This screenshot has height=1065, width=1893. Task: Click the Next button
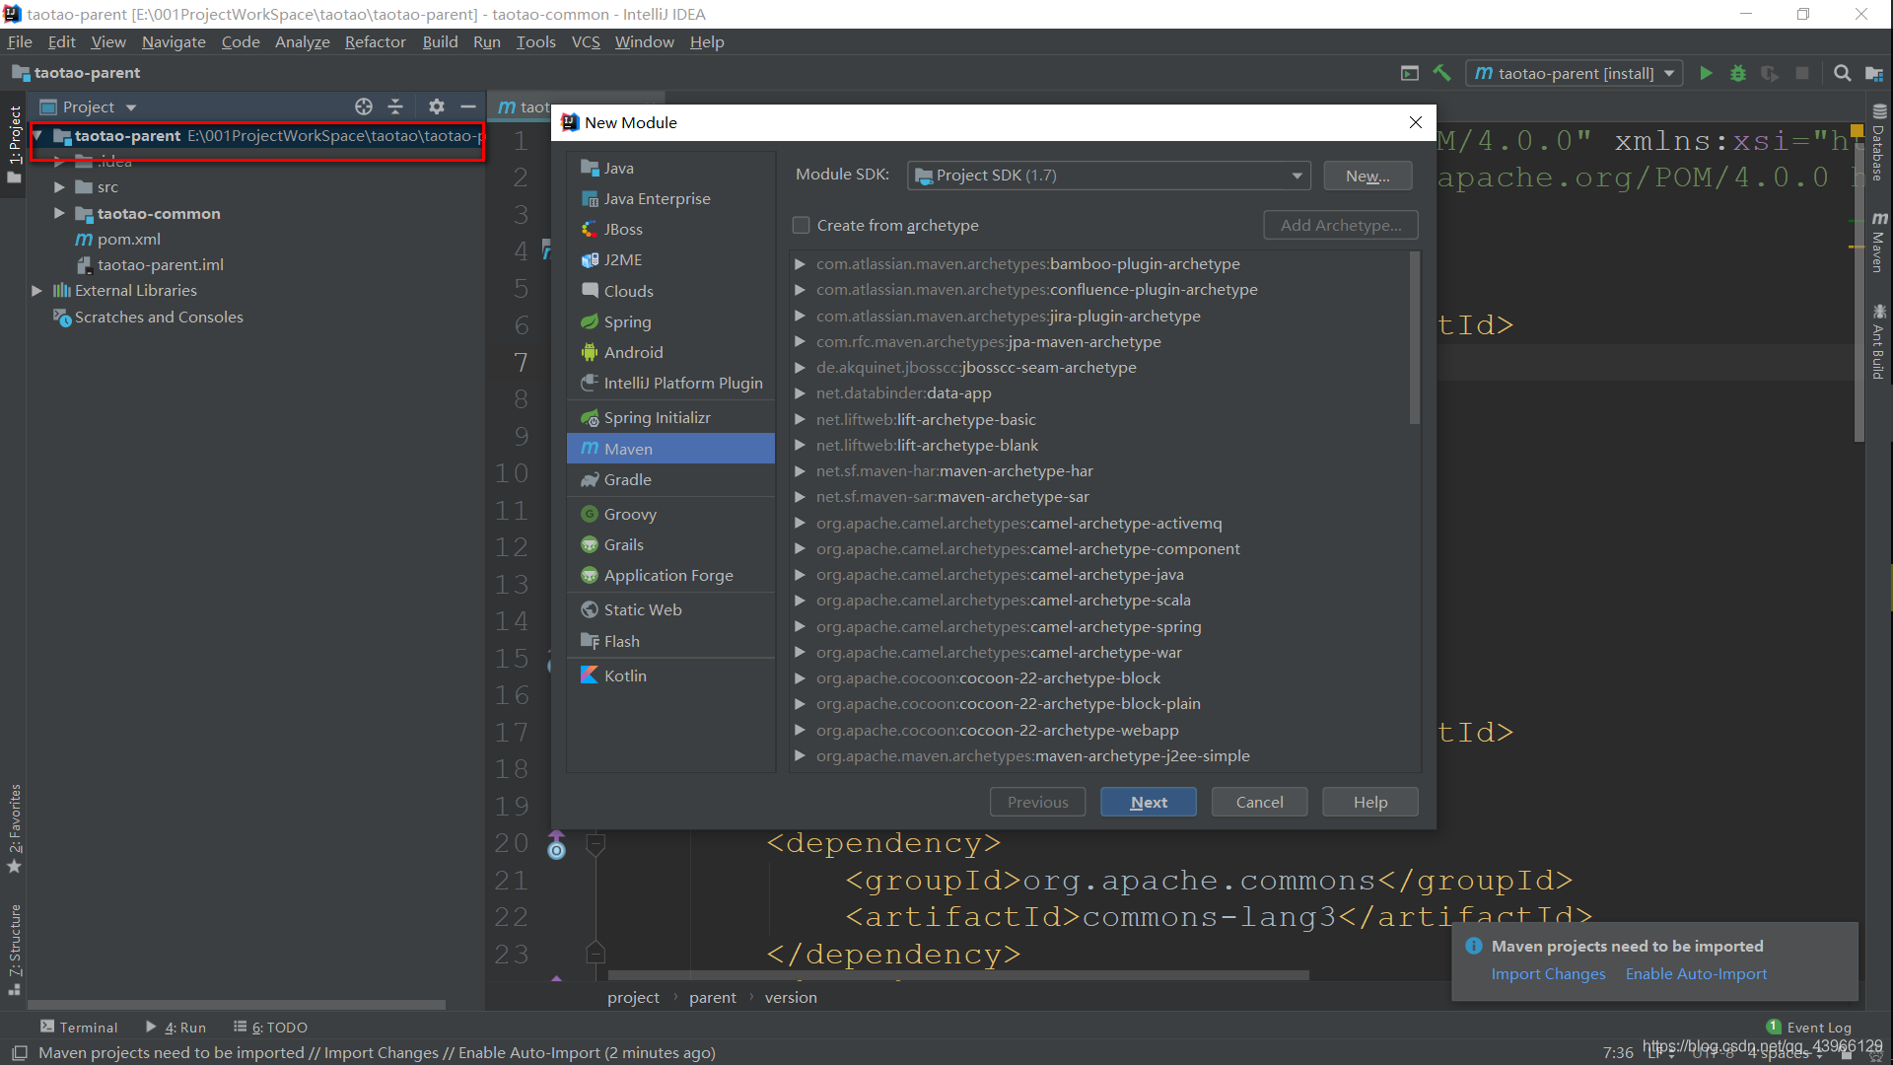click(1149, 802)
